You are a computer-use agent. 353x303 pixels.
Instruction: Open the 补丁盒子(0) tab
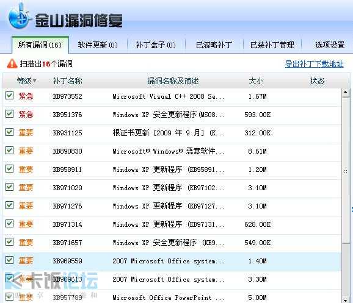[156, 45]
